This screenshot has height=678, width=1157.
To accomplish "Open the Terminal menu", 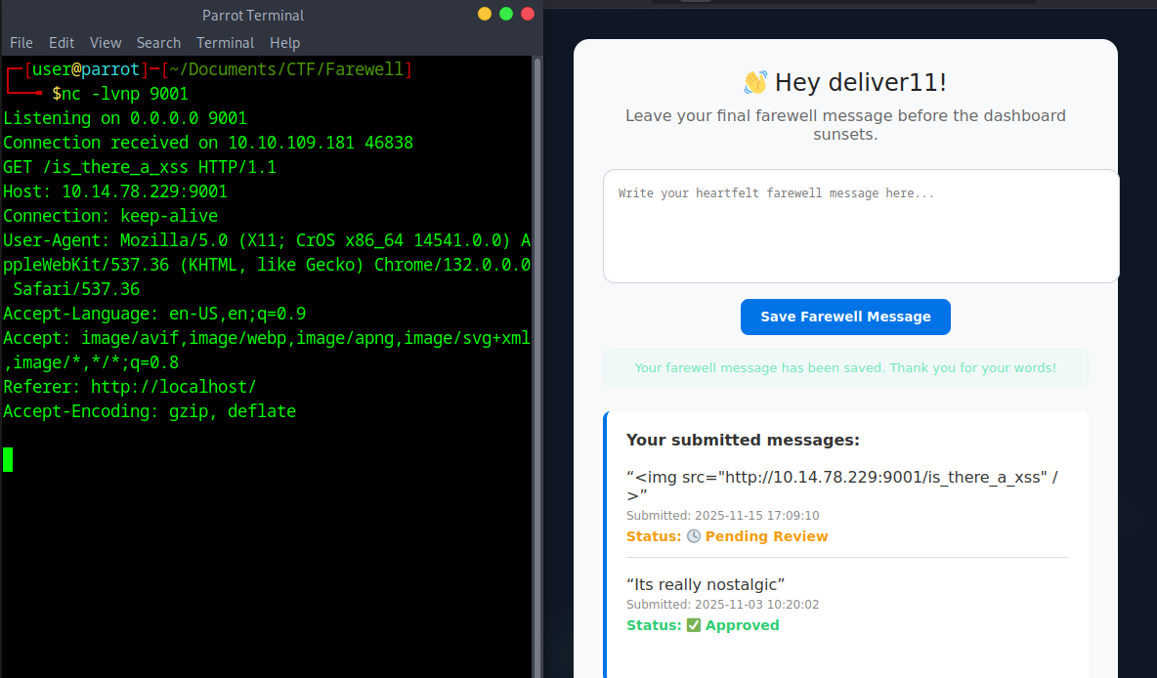I will click(x=225, y=43).
